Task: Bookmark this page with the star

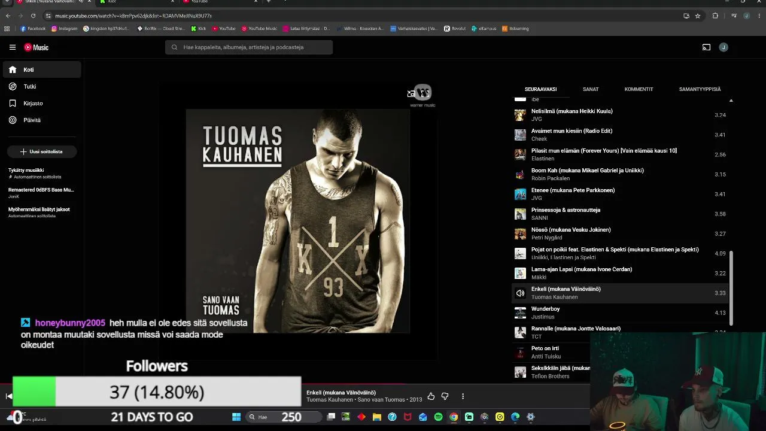Action: [x=698, y=16]
